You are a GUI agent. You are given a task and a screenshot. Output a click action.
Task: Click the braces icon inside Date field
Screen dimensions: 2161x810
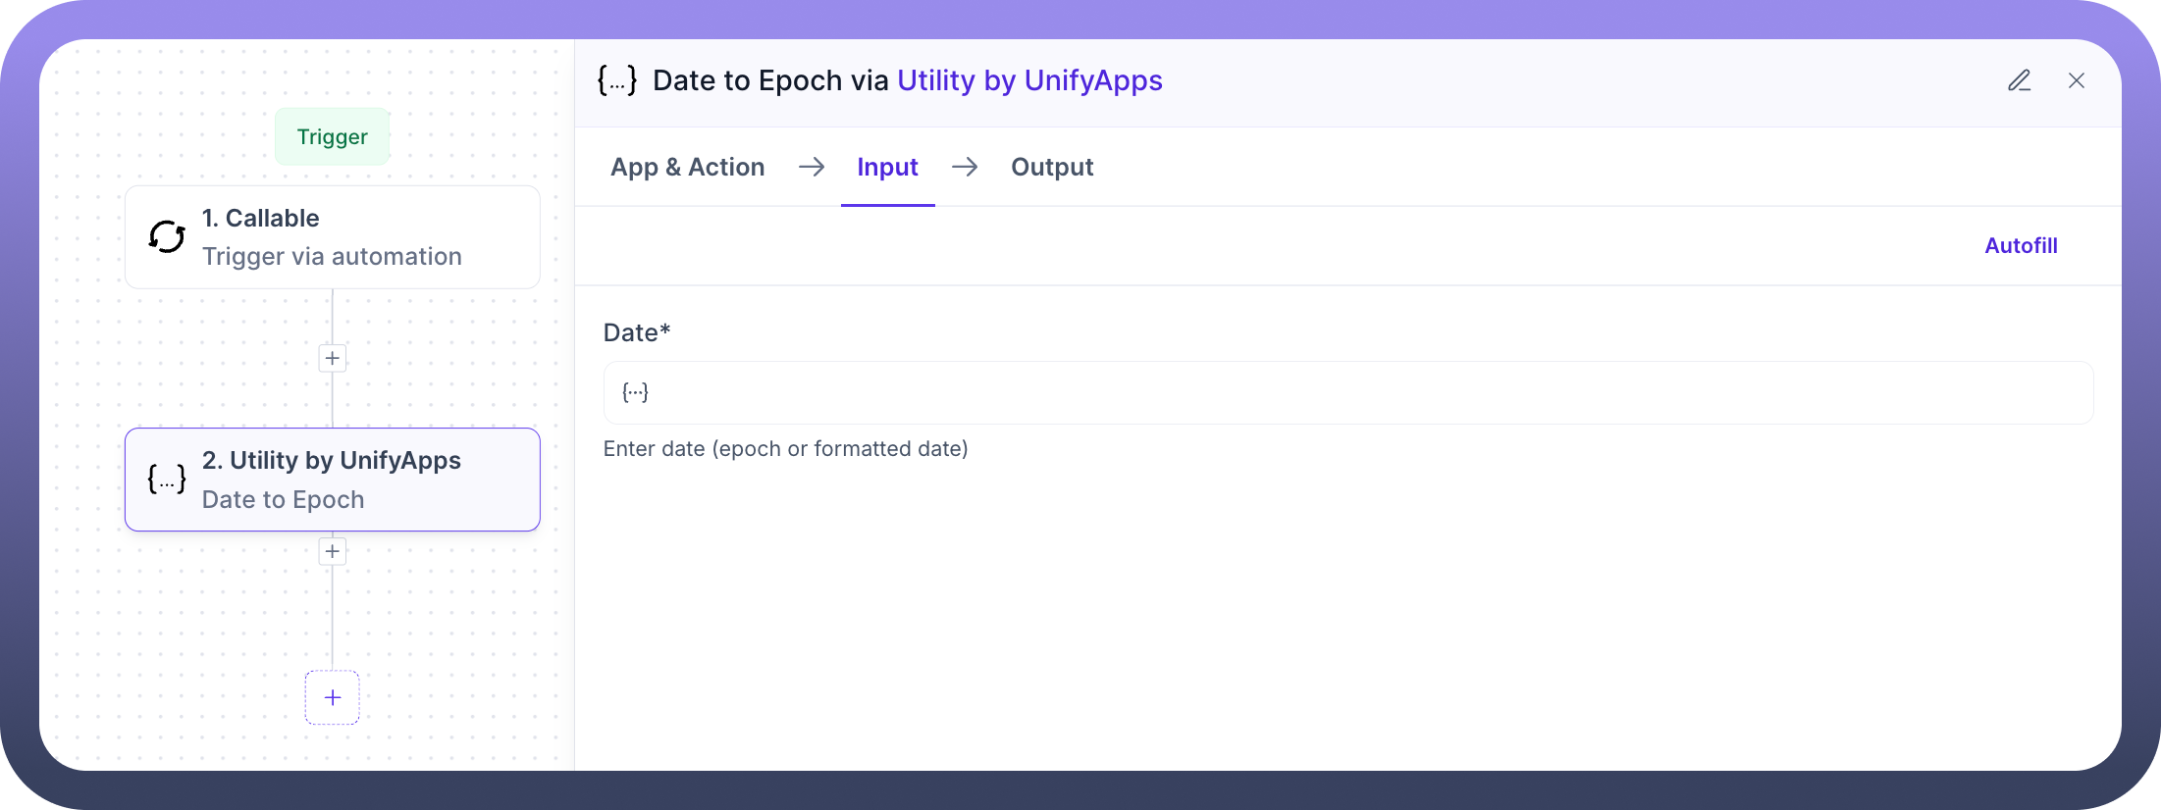point(635,392)
